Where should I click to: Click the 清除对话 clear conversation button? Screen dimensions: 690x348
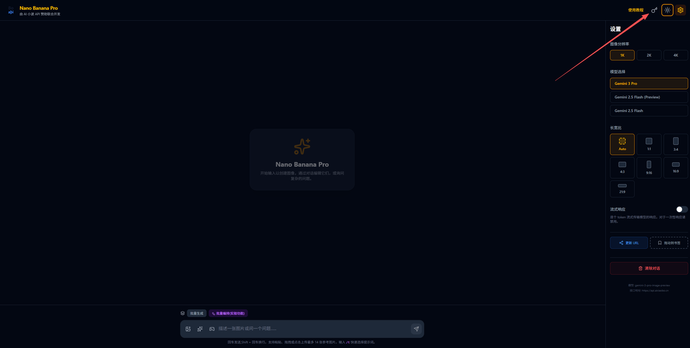click(648, 268)
